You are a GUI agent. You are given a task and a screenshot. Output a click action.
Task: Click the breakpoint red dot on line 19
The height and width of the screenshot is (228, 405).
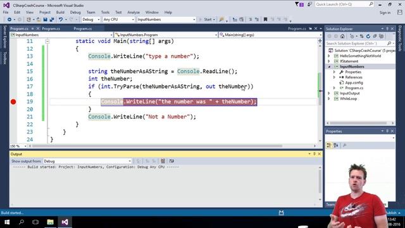13,102
